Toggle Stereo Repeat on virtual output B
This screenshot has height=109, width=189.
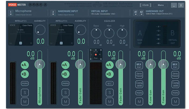pos(175,75)
